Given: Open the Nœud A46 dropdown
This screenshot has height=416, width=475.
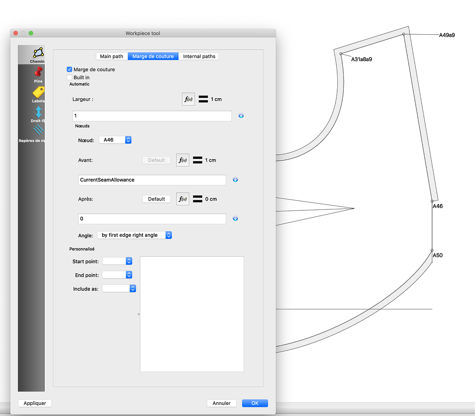Looking at the screenshot, I should click(115, 140).
